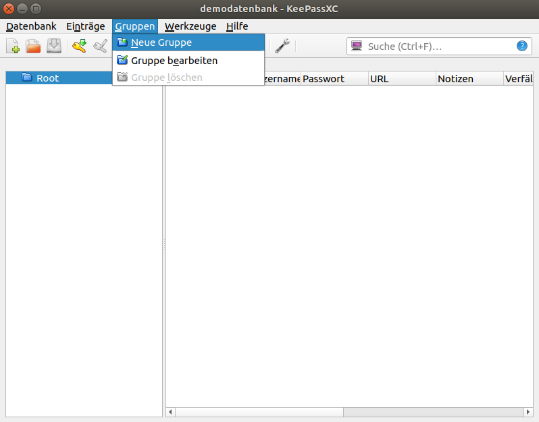Select Gruppe bearbeiten menu entry
The height and width of the screenshot is (422, 539).
tap(174, 60)
